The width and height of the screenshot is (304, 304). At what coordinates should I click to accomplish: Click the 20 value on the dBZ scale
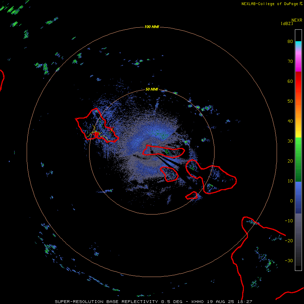click(290, 161)
